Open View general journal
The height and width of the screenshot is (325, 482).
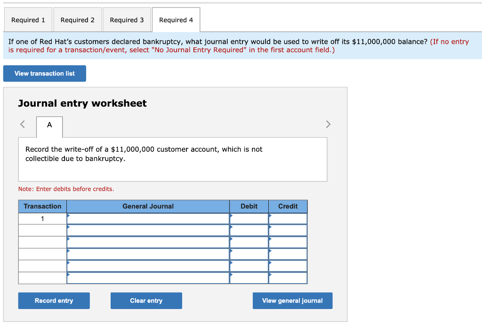pyautogui.click(x=293, y=301)
